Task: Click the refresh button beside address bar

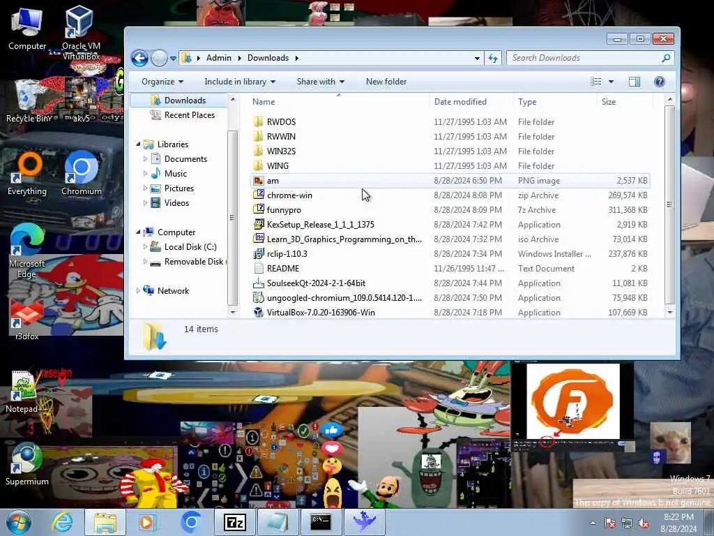Action: click(x=493, y=59)
